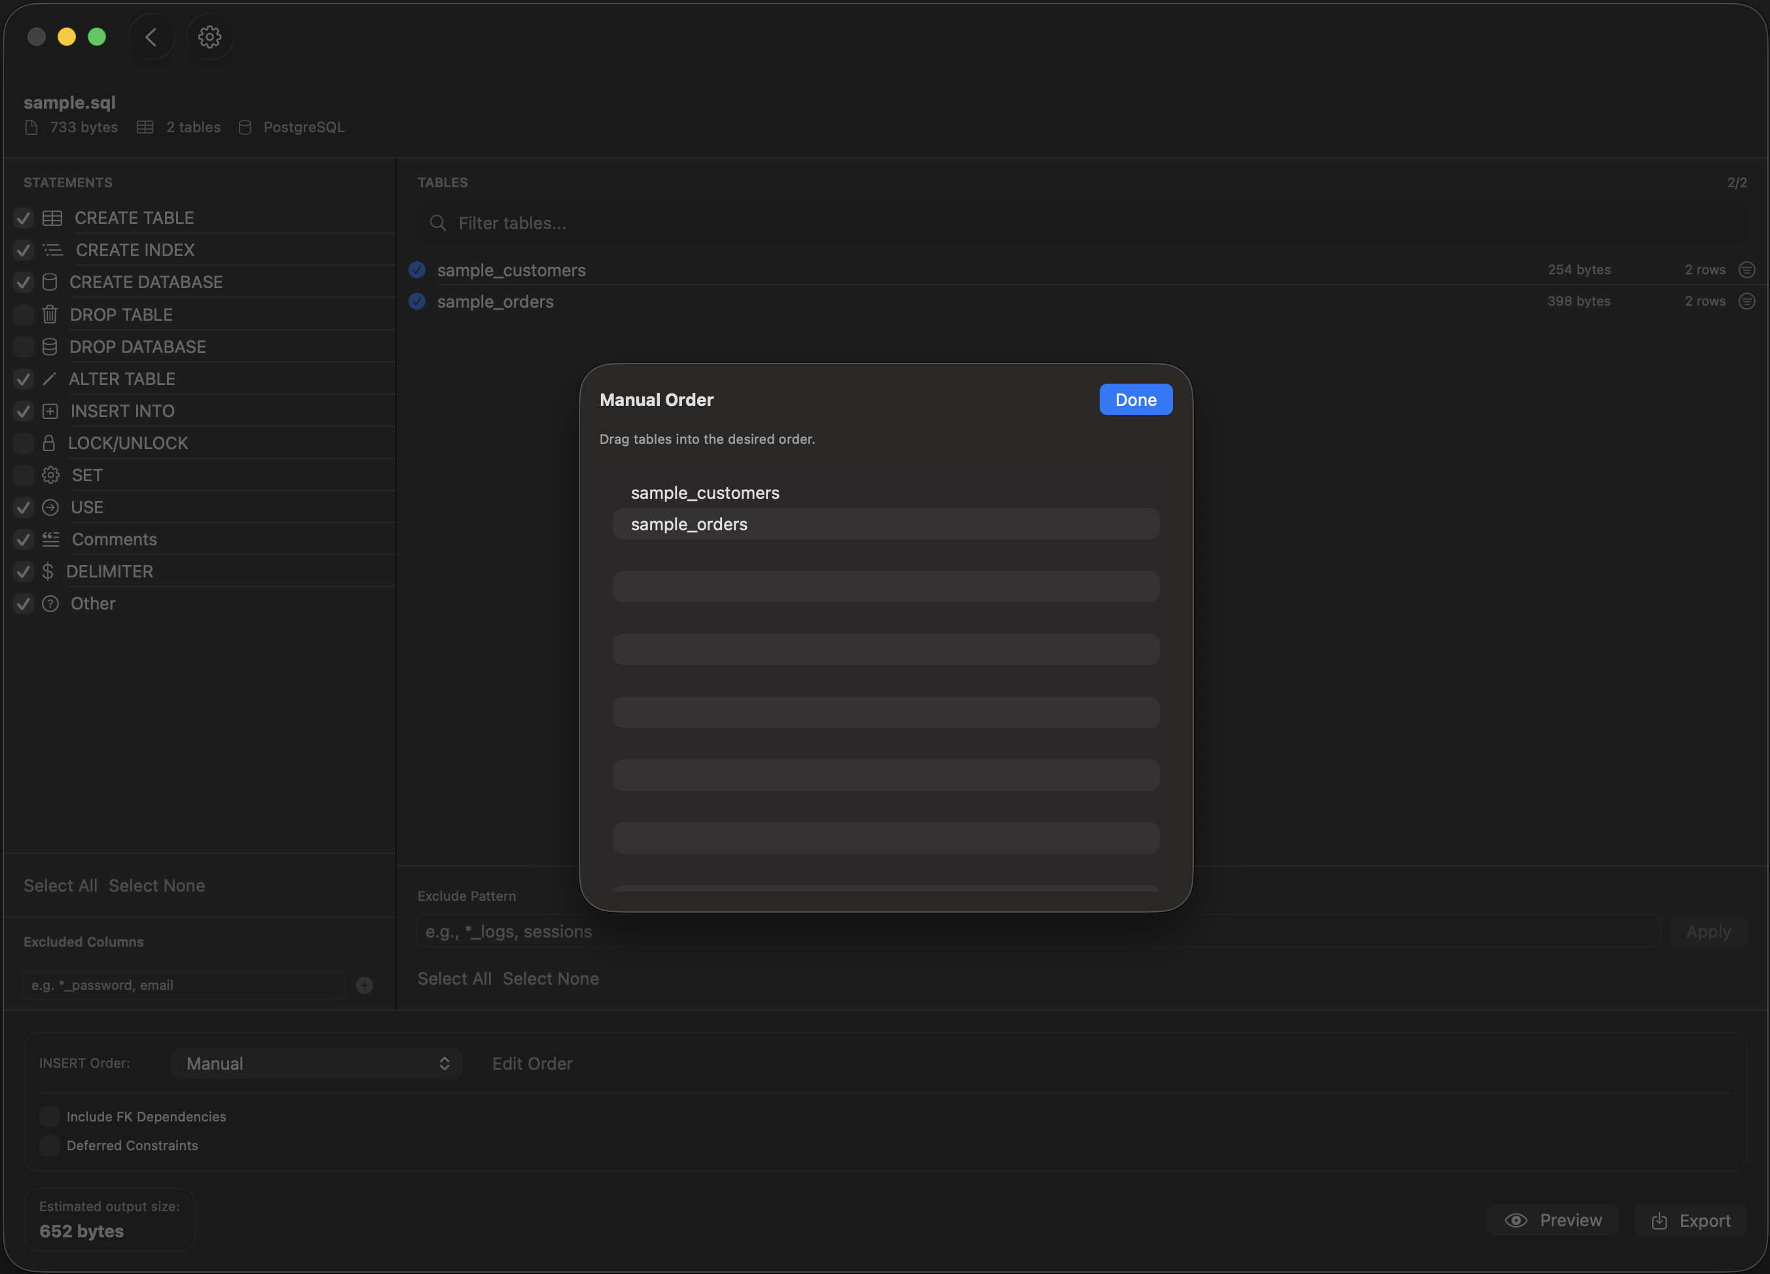Click the Preview button with eye icon
The height and width of the screenshot is (1274, 1770).
coord(1552,1220)
